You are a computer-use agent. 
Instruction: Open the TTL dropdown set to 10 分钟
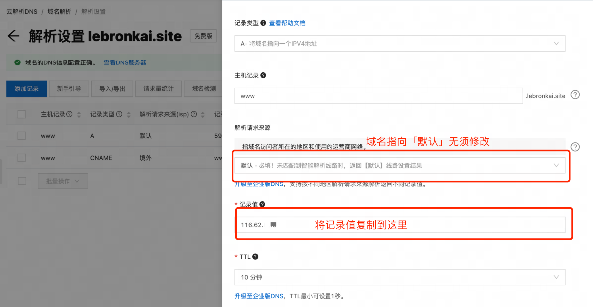coord(399,277)
